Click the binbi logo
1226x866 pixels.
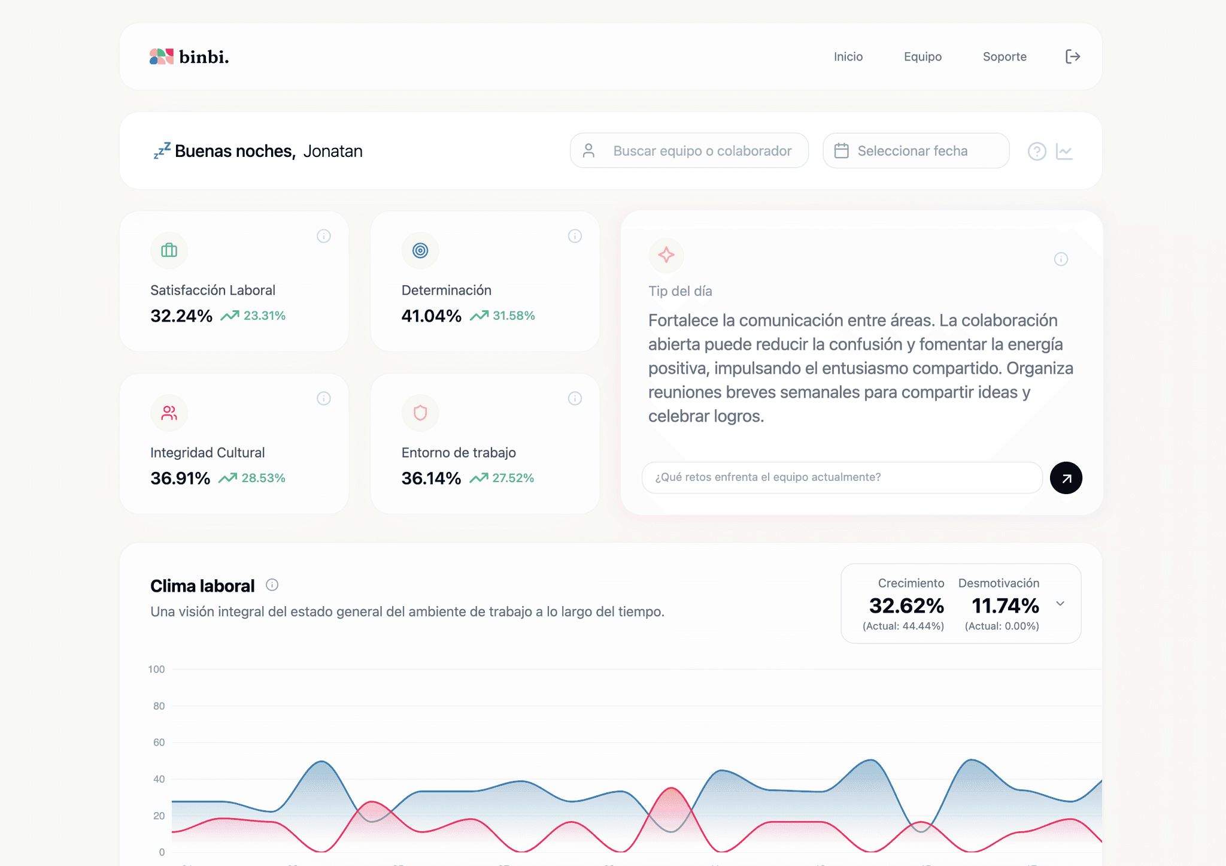189,57
